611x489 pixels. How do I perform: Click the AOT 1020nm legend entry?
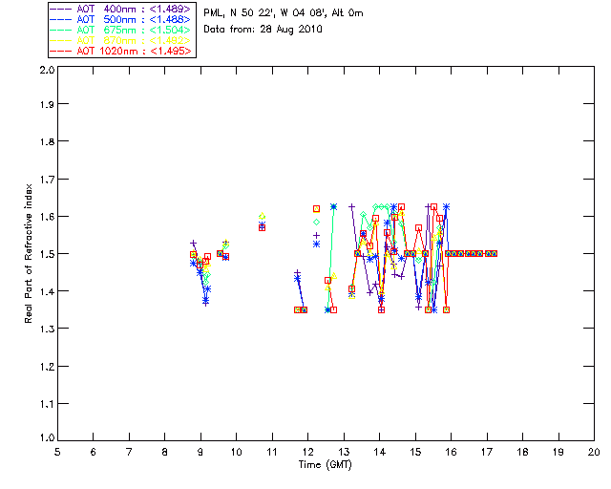pos(121,51)
